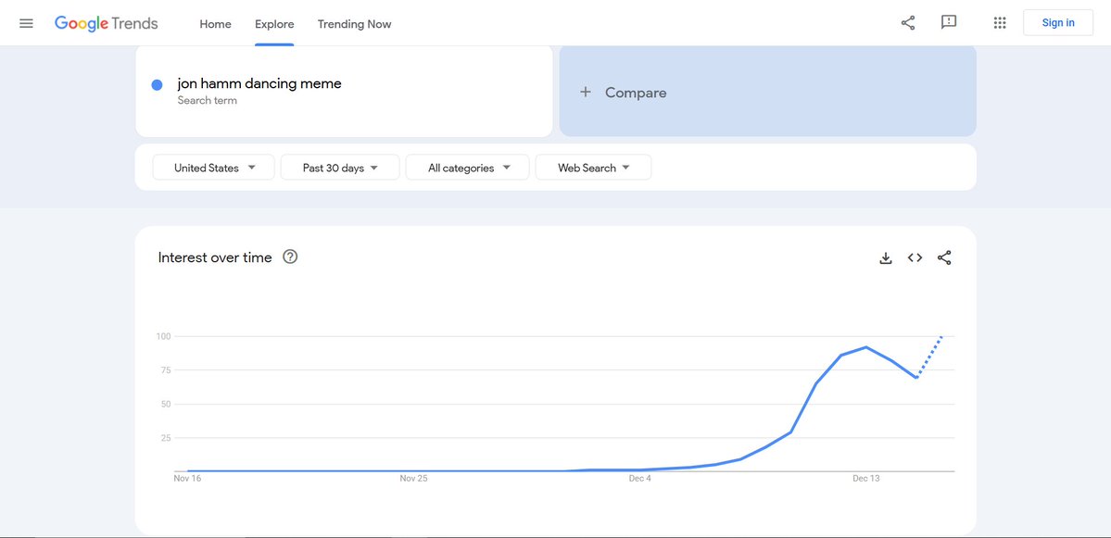Click the Google Trends logo
The width and height of the screenshot is (1111, 538).
[x=107, y=23]
